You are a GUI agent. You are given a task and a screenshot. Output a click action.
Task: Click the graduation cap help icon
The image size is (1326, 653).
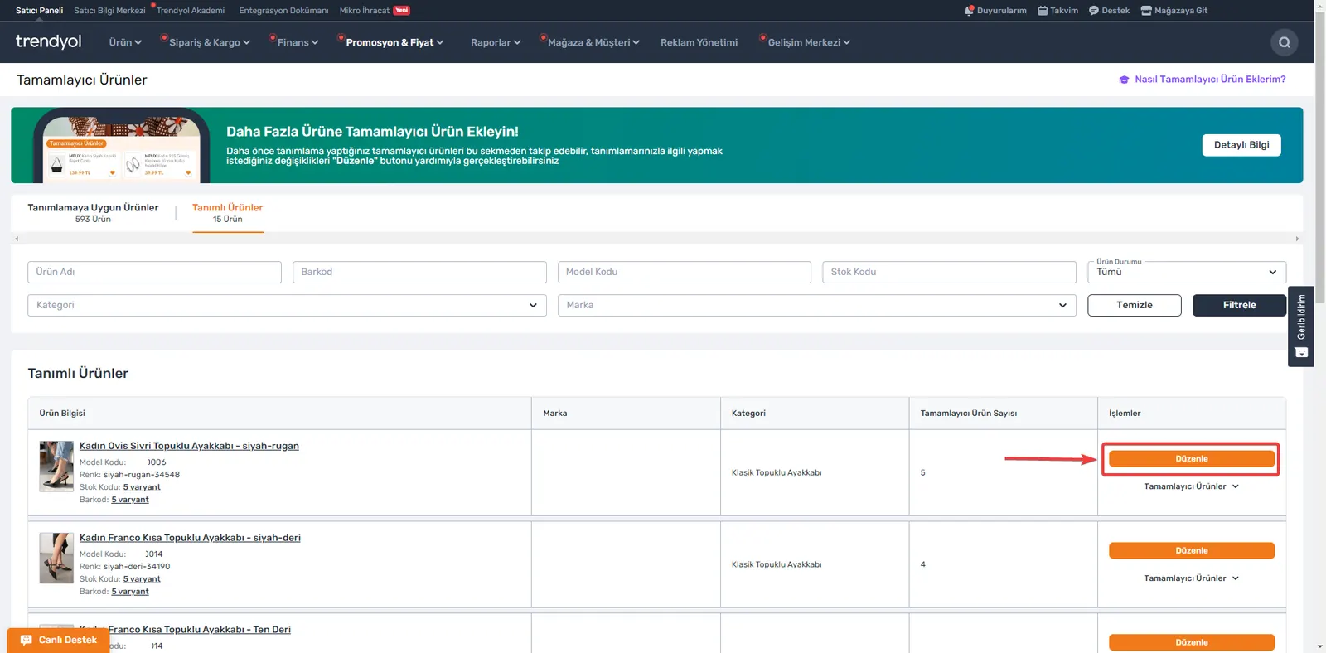click(1124, 80)
